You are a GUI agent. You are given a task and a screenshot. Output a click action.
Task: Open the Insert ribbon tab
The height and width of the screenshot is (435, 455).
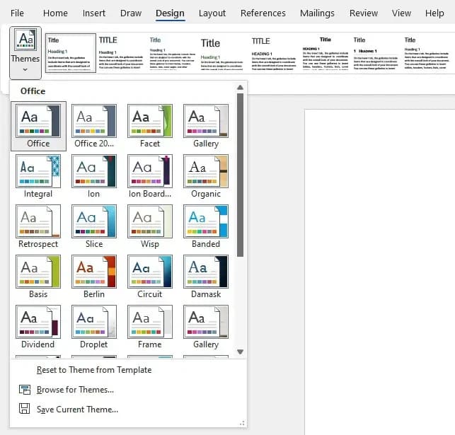click(x=93, y=13)
